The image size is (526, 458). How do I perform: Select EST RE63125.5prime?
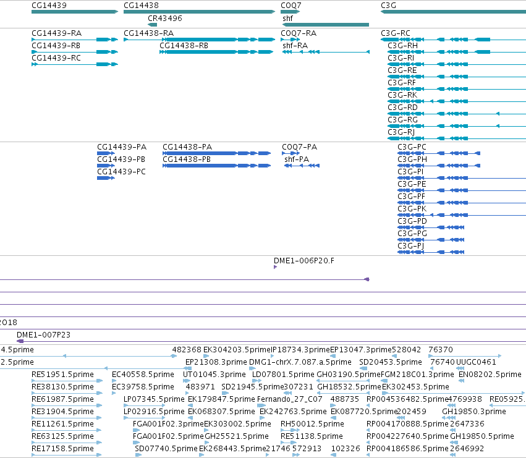tap(62, 436)
